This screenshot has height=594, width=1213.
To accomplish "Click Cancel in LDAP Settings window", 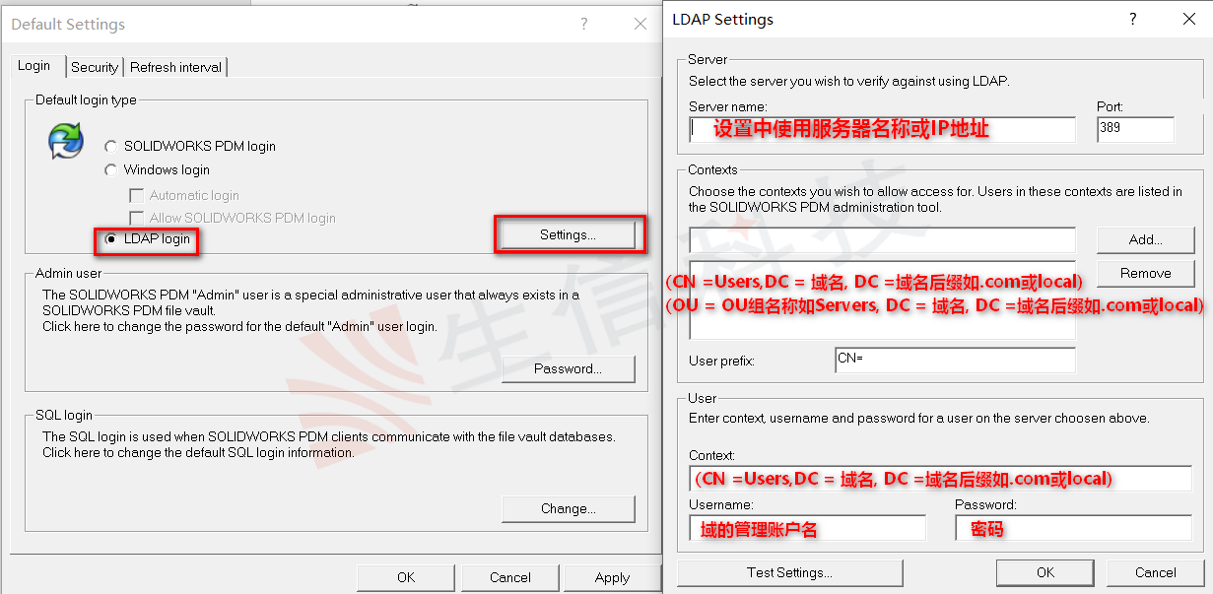I will pos(1155,572).
